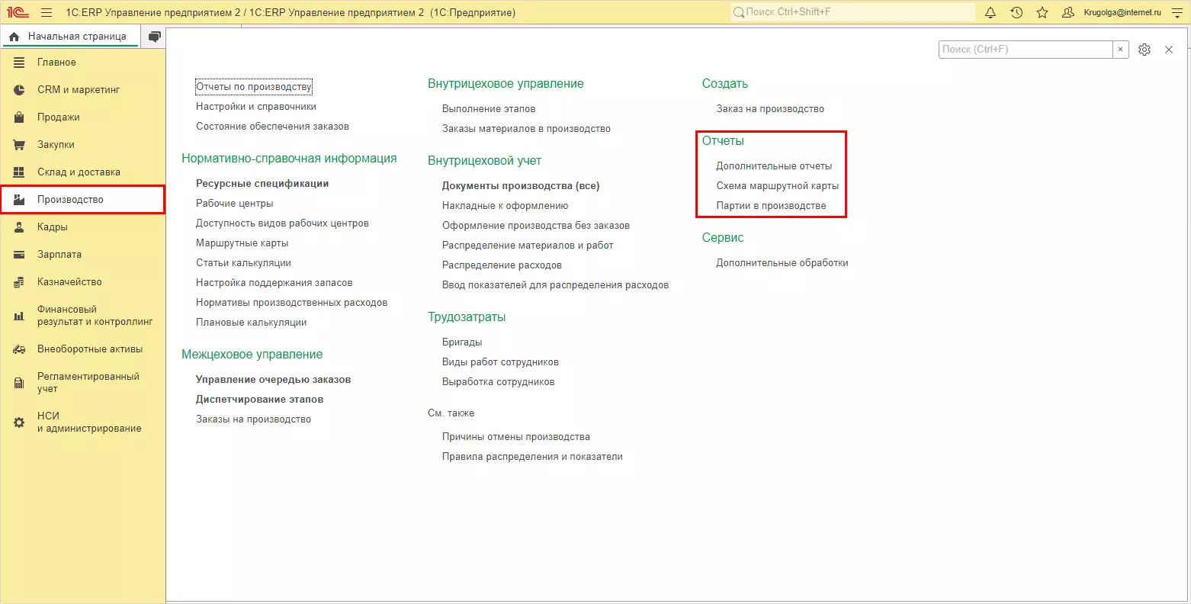Click the Поиск (Ctrl+F) section search box
This screenshot has height=604, width=1191.
(x=1026, y=50)
